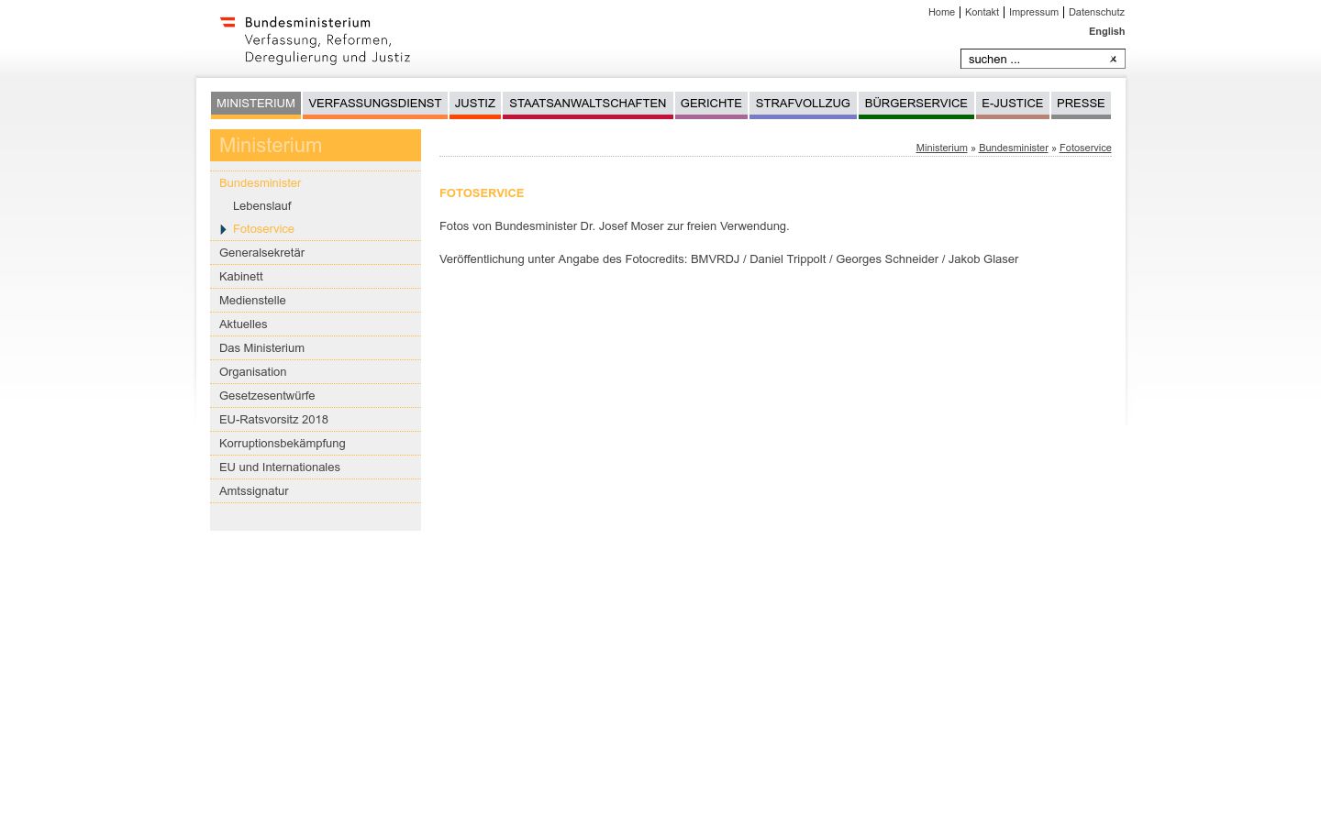Open Korruptionsbekämpfung in the sidebar
This screenshot has width=1321, height=825.
point(316,444)
